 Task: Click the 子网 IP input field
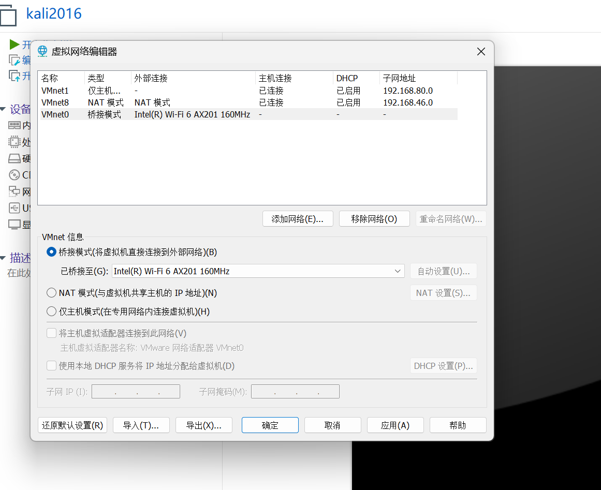click(x=136, y=392)
